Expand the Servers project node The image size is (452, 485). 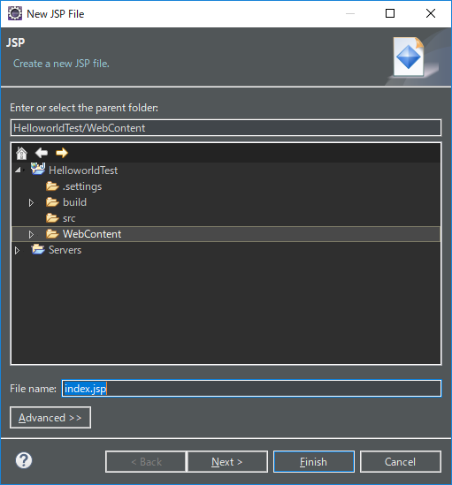(x=18, y=250)
